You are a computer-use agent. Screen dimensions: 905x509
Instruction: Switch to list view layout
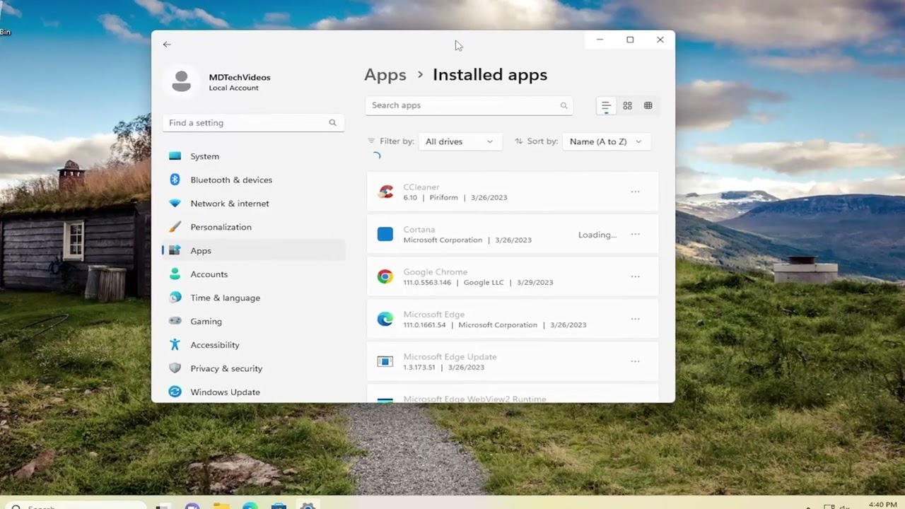[x=606, y=105]
